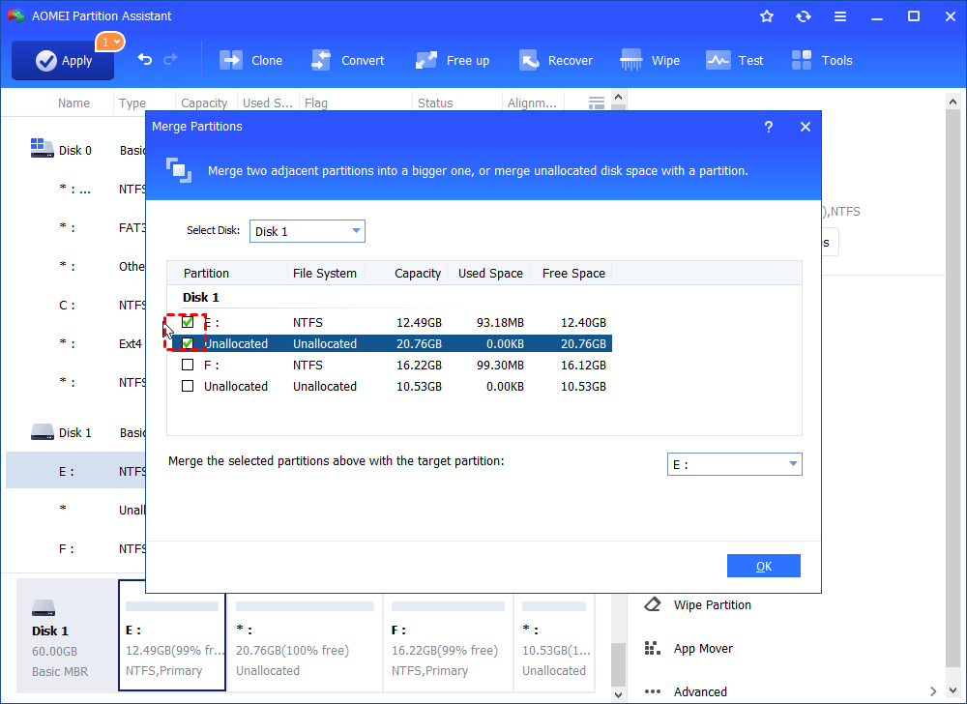Click the Status column header in main list
The width and height of the screenshot is (967, 704).
coord(435,103)
